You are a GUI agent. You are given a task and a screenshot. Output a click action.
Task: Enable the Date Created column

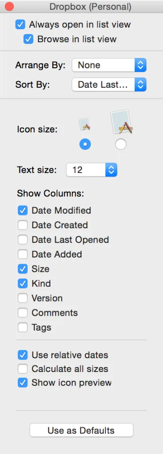[23, 225]
